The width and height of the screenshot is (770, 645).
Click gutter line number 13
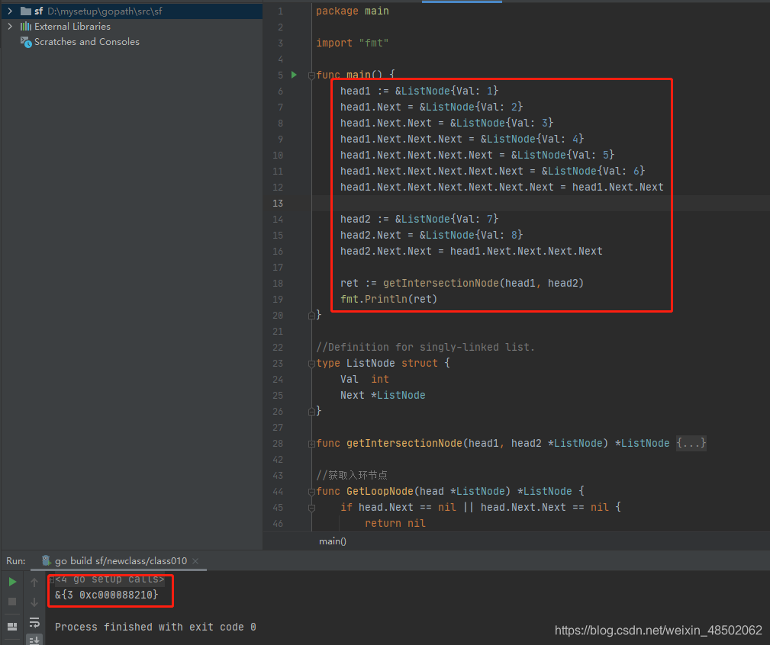[278, 203]
